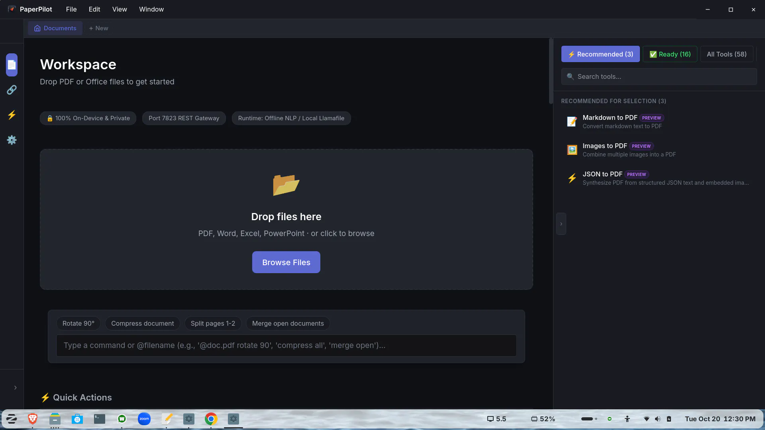Image resolution: width=765 pixels, height=430 pixels.
Task: Open the Markdown to PDF tool
Action: 659,121
